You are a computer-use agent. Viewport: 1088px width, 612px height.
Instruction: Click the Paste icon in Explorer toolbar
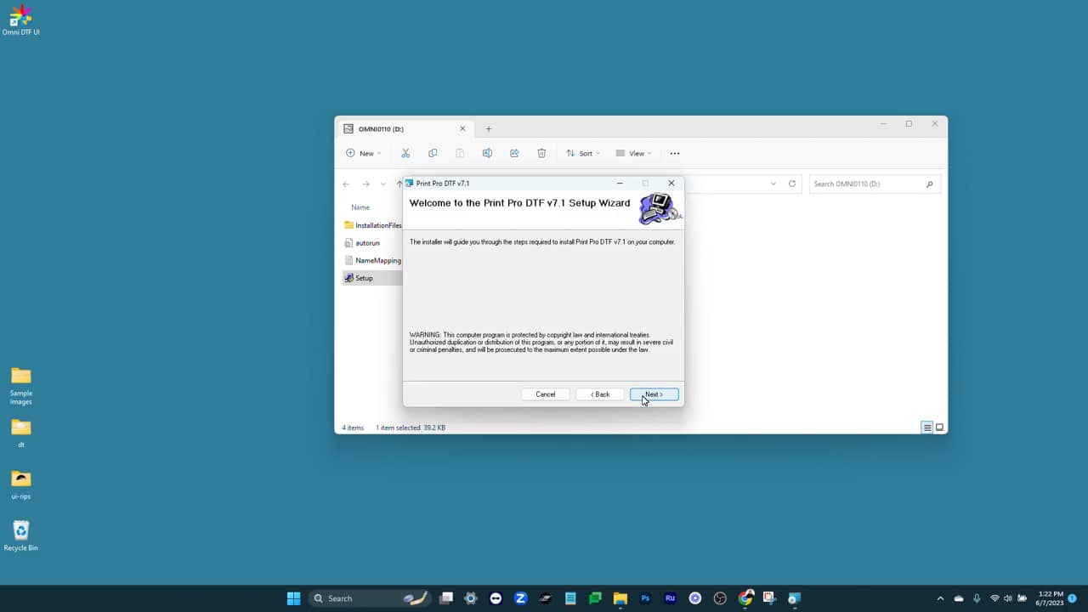(460, 153)
